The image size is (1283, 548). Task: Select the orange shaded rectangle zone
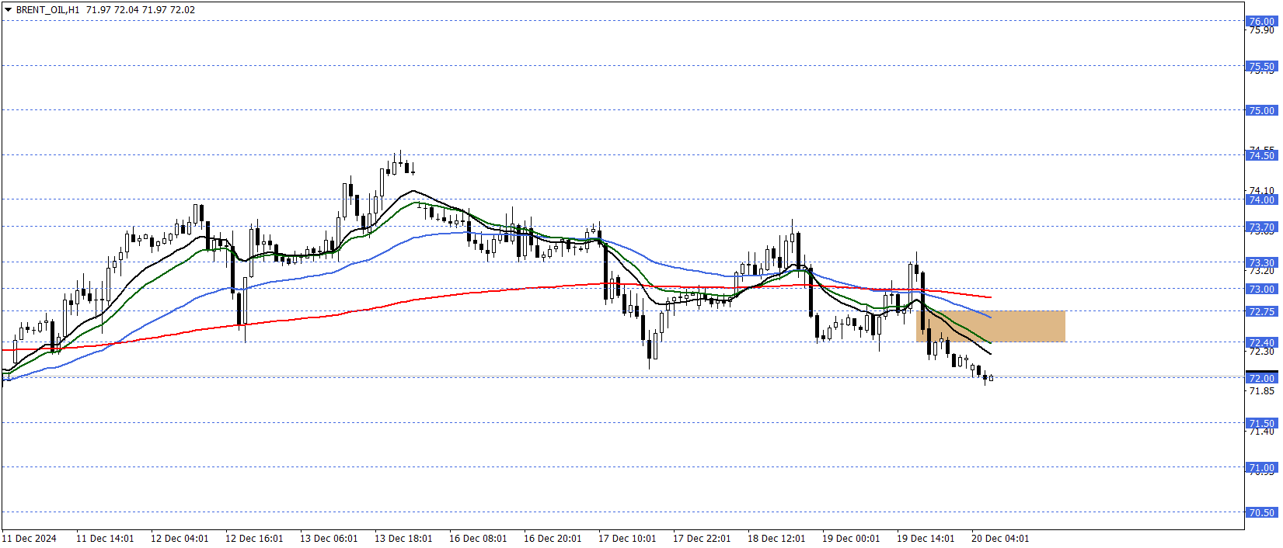click(991, 326)
